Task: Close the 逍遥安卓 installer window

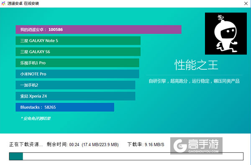Action: click(x=246, y=3)
